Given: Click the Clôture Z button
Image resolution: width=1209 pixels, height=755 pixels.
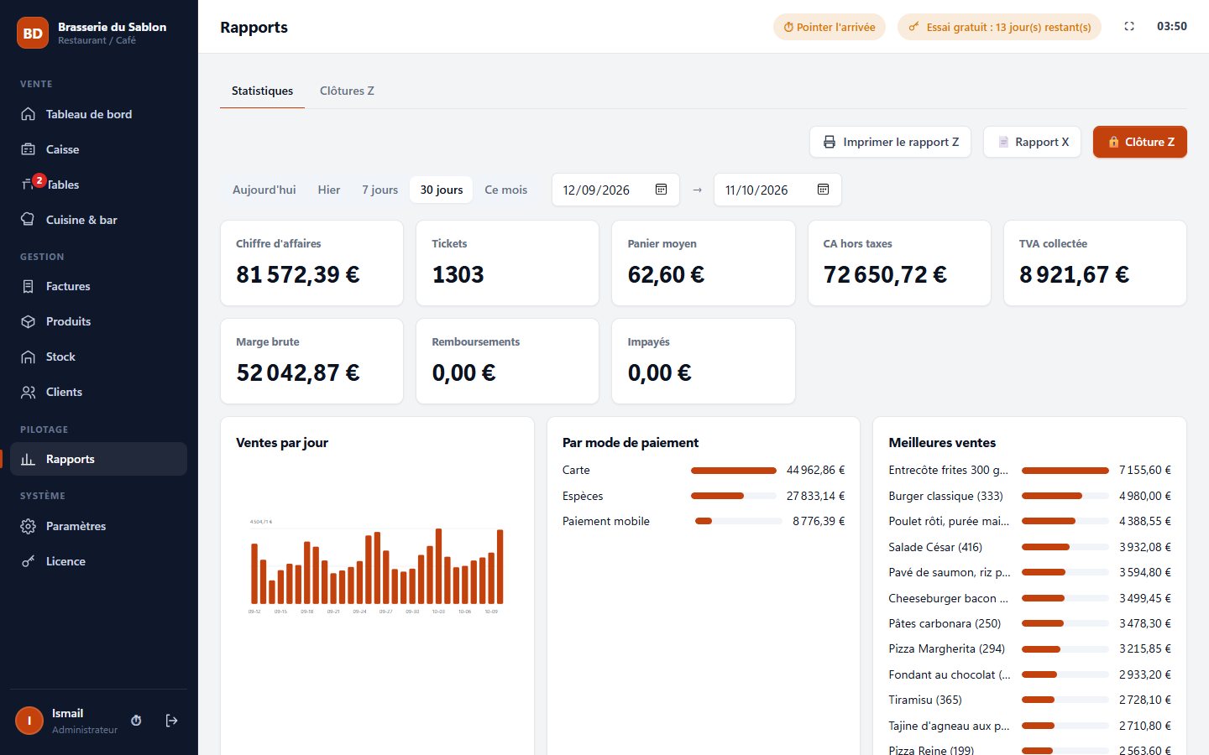Looking at the screenshot, I should tap(1139, 142).
